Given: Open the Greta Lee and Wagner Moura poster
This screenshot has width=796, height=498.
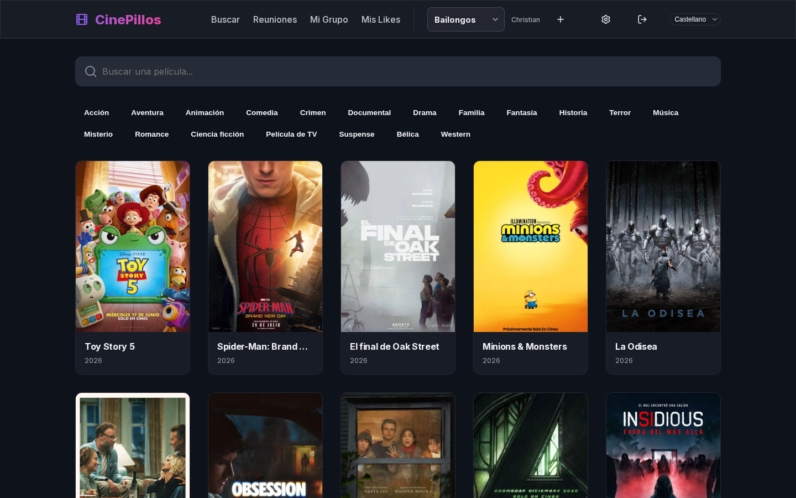Looking at the screenshot, I should tap(398, 445).
